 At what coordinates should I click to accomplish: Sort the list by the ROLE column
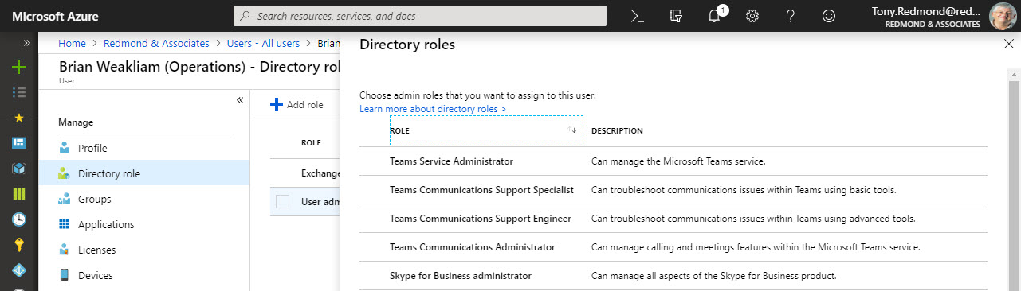click(486, 130)
